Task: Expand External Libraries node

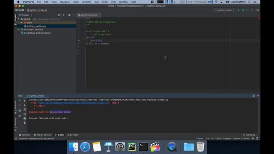Action: pos(18,30)
